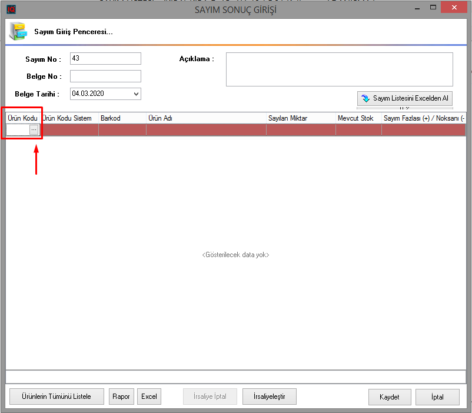Click the Sayılan Miktar column header
This screenshot has width=472, height=413.
coord(300,118)
